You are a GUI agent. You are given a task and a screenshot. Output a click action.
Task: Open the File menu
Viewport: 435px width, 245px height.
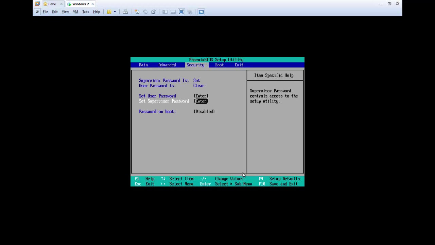click(x=45, y=12)
